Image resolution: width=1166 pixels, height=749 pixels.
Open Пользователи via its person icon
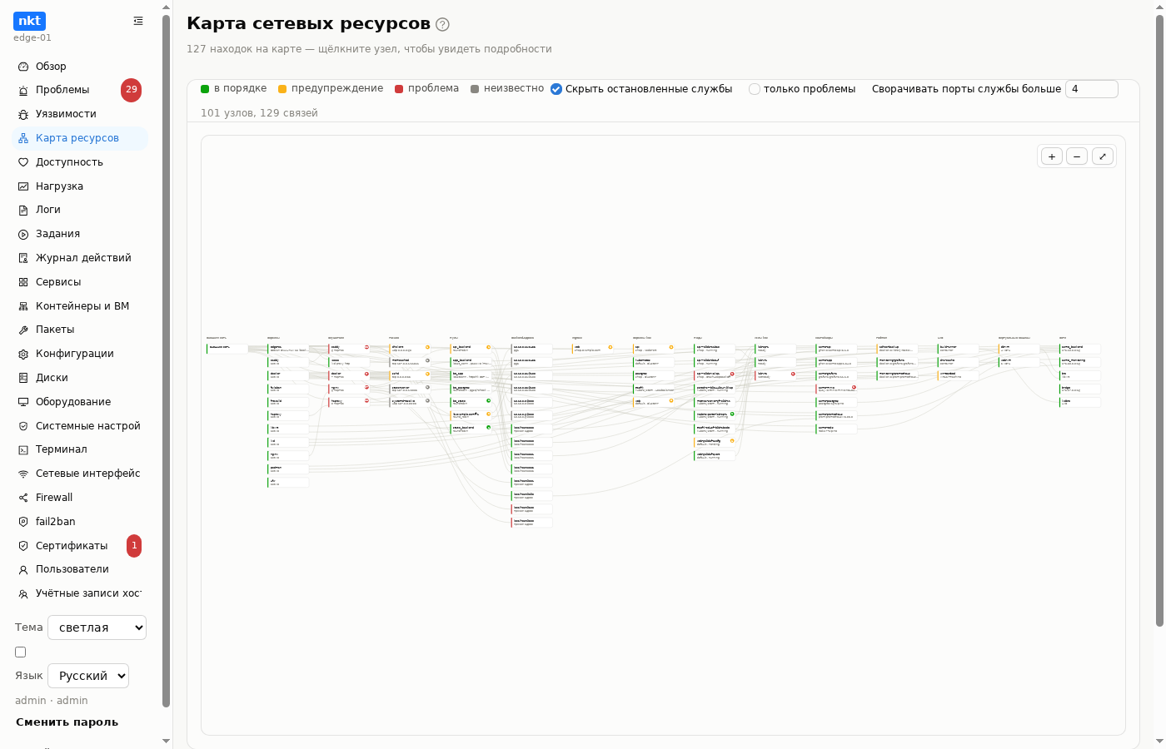pos(23,569)
